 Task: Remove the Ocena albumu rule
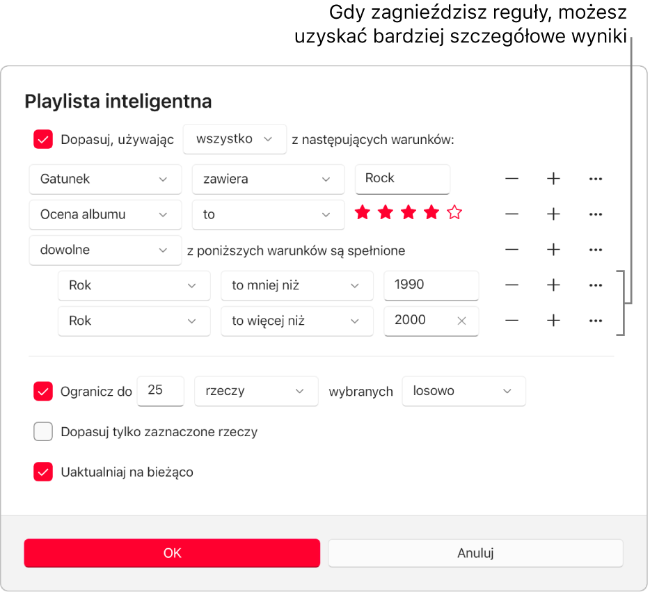512,214
